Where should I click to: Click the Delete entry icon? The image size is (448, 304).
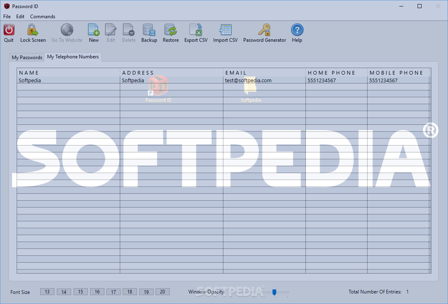coord(129,30)
